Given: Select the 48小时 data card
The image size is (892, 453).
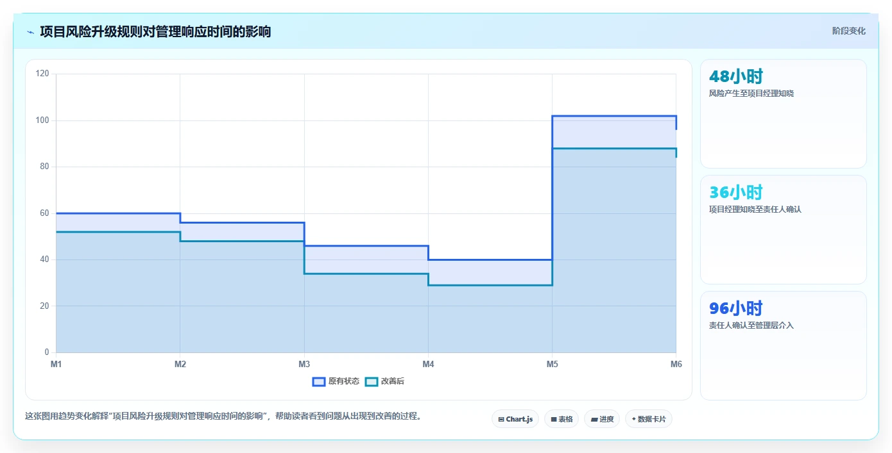Looking at the screenshot, I should (784, 114).
